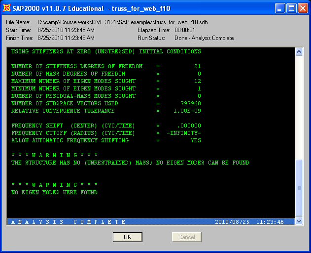Click the 'ANALYSIS COMPLETE' status bar text

tap(68, 222)
